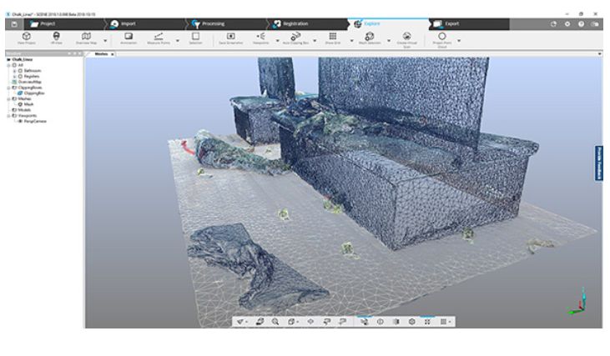Image resolution: width=610 pixels, height=356 pixels.
Task: Click the view cube icon in bottom toolbar
Action: [291, 322]
